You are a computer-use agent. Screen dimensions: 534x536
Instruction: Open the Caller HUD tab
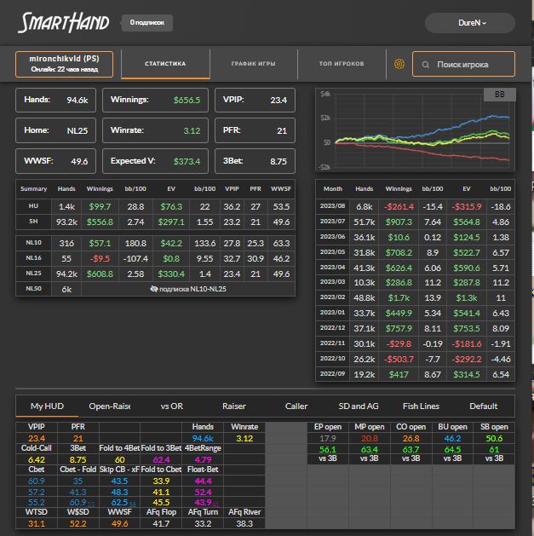point(296,406)
